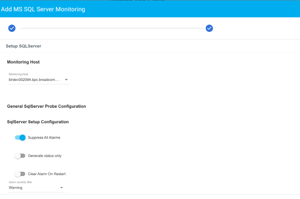Enable the Generate status only switch
Image resolution: width=300 pixels, height=199 pixels.
click(20, 156)
